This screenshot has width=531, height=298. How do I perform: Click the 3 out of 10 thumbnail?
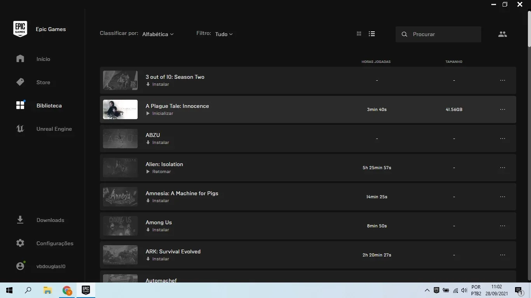pyautogui.click(x=120, y=80)
